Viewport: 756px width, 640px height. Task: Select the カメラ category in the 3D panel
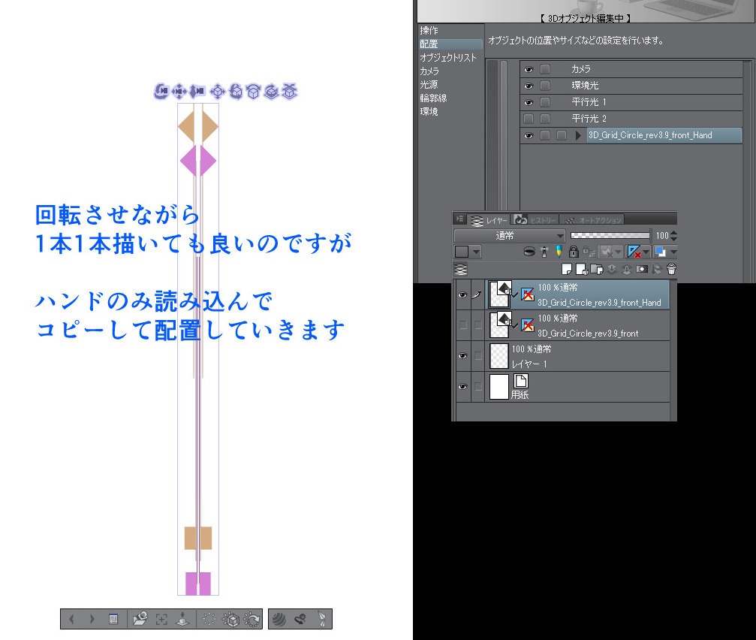click(431, 71)
